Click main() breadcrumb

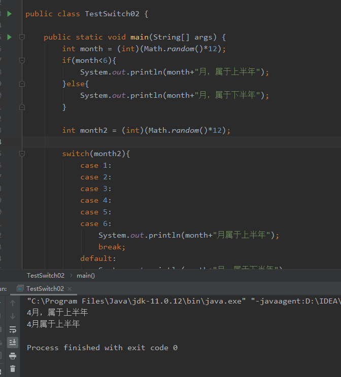[86, 276]
